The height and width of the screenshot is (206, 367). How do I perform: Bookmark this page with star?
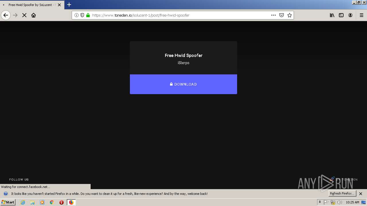point(290,15)
